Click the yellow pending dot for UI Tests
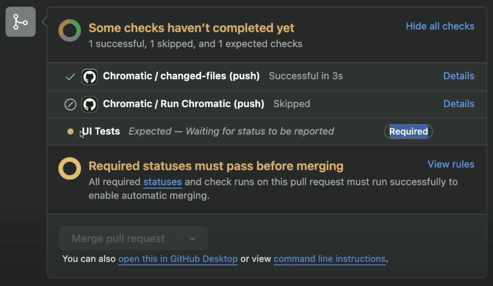Viewport: 493px width, 286px height. click(70, 132)
